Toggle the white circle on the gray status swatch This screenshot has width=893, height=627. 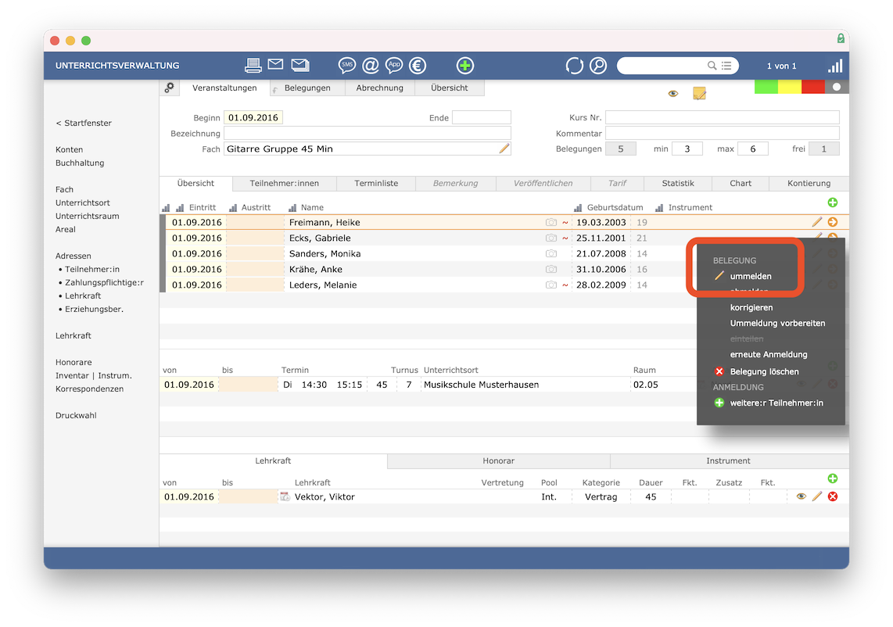coord(837,87)
